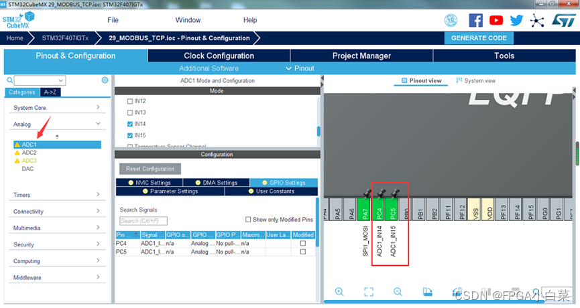
Task: Click the search magnifier beside the category search box
Action: coord(9,80)
